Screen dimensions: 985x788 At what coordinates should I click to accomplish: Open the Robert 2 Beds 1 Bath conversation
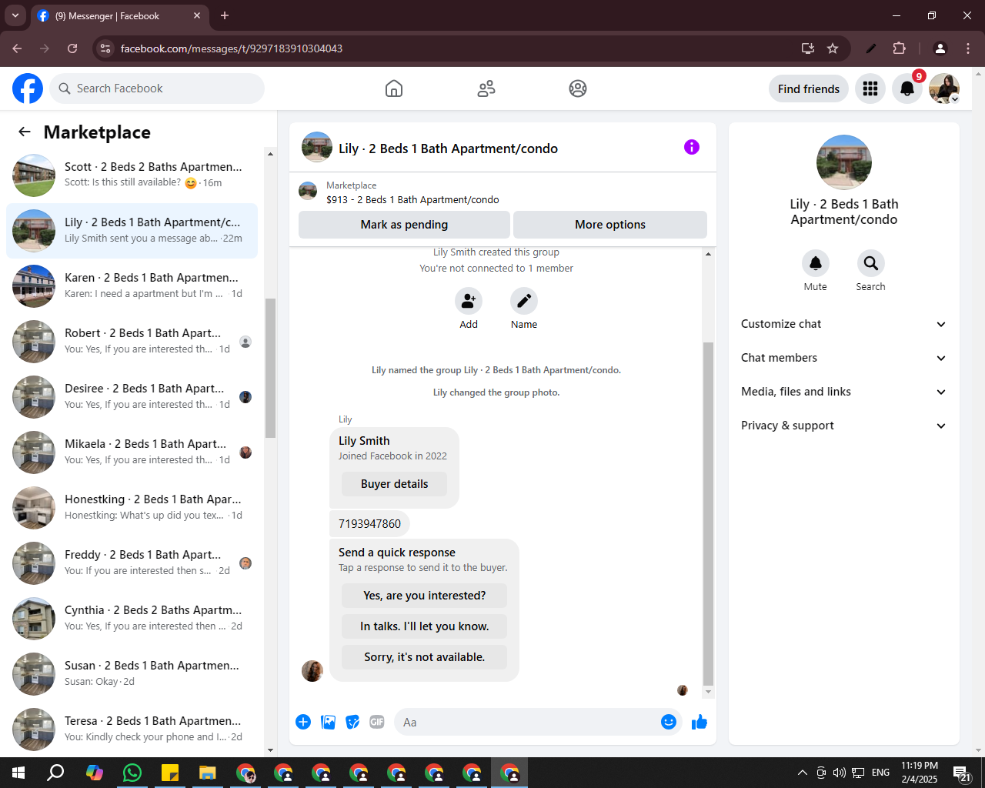(x=132, y=341)
